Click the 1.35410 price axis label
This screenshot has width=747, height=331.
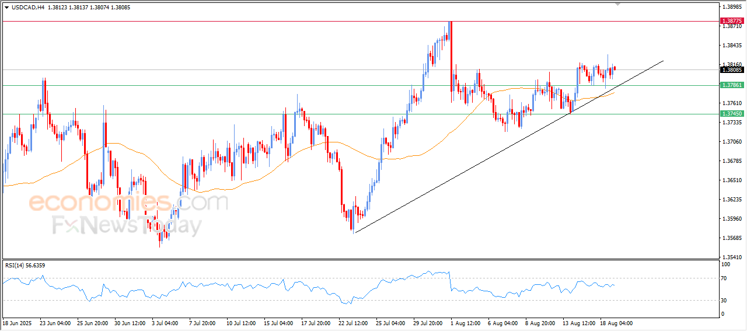point(734,257)
